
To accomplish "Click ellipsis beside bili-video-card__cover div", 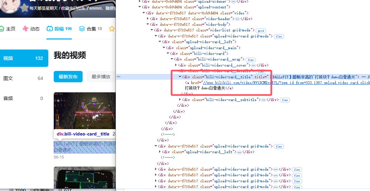I will 253,65.
